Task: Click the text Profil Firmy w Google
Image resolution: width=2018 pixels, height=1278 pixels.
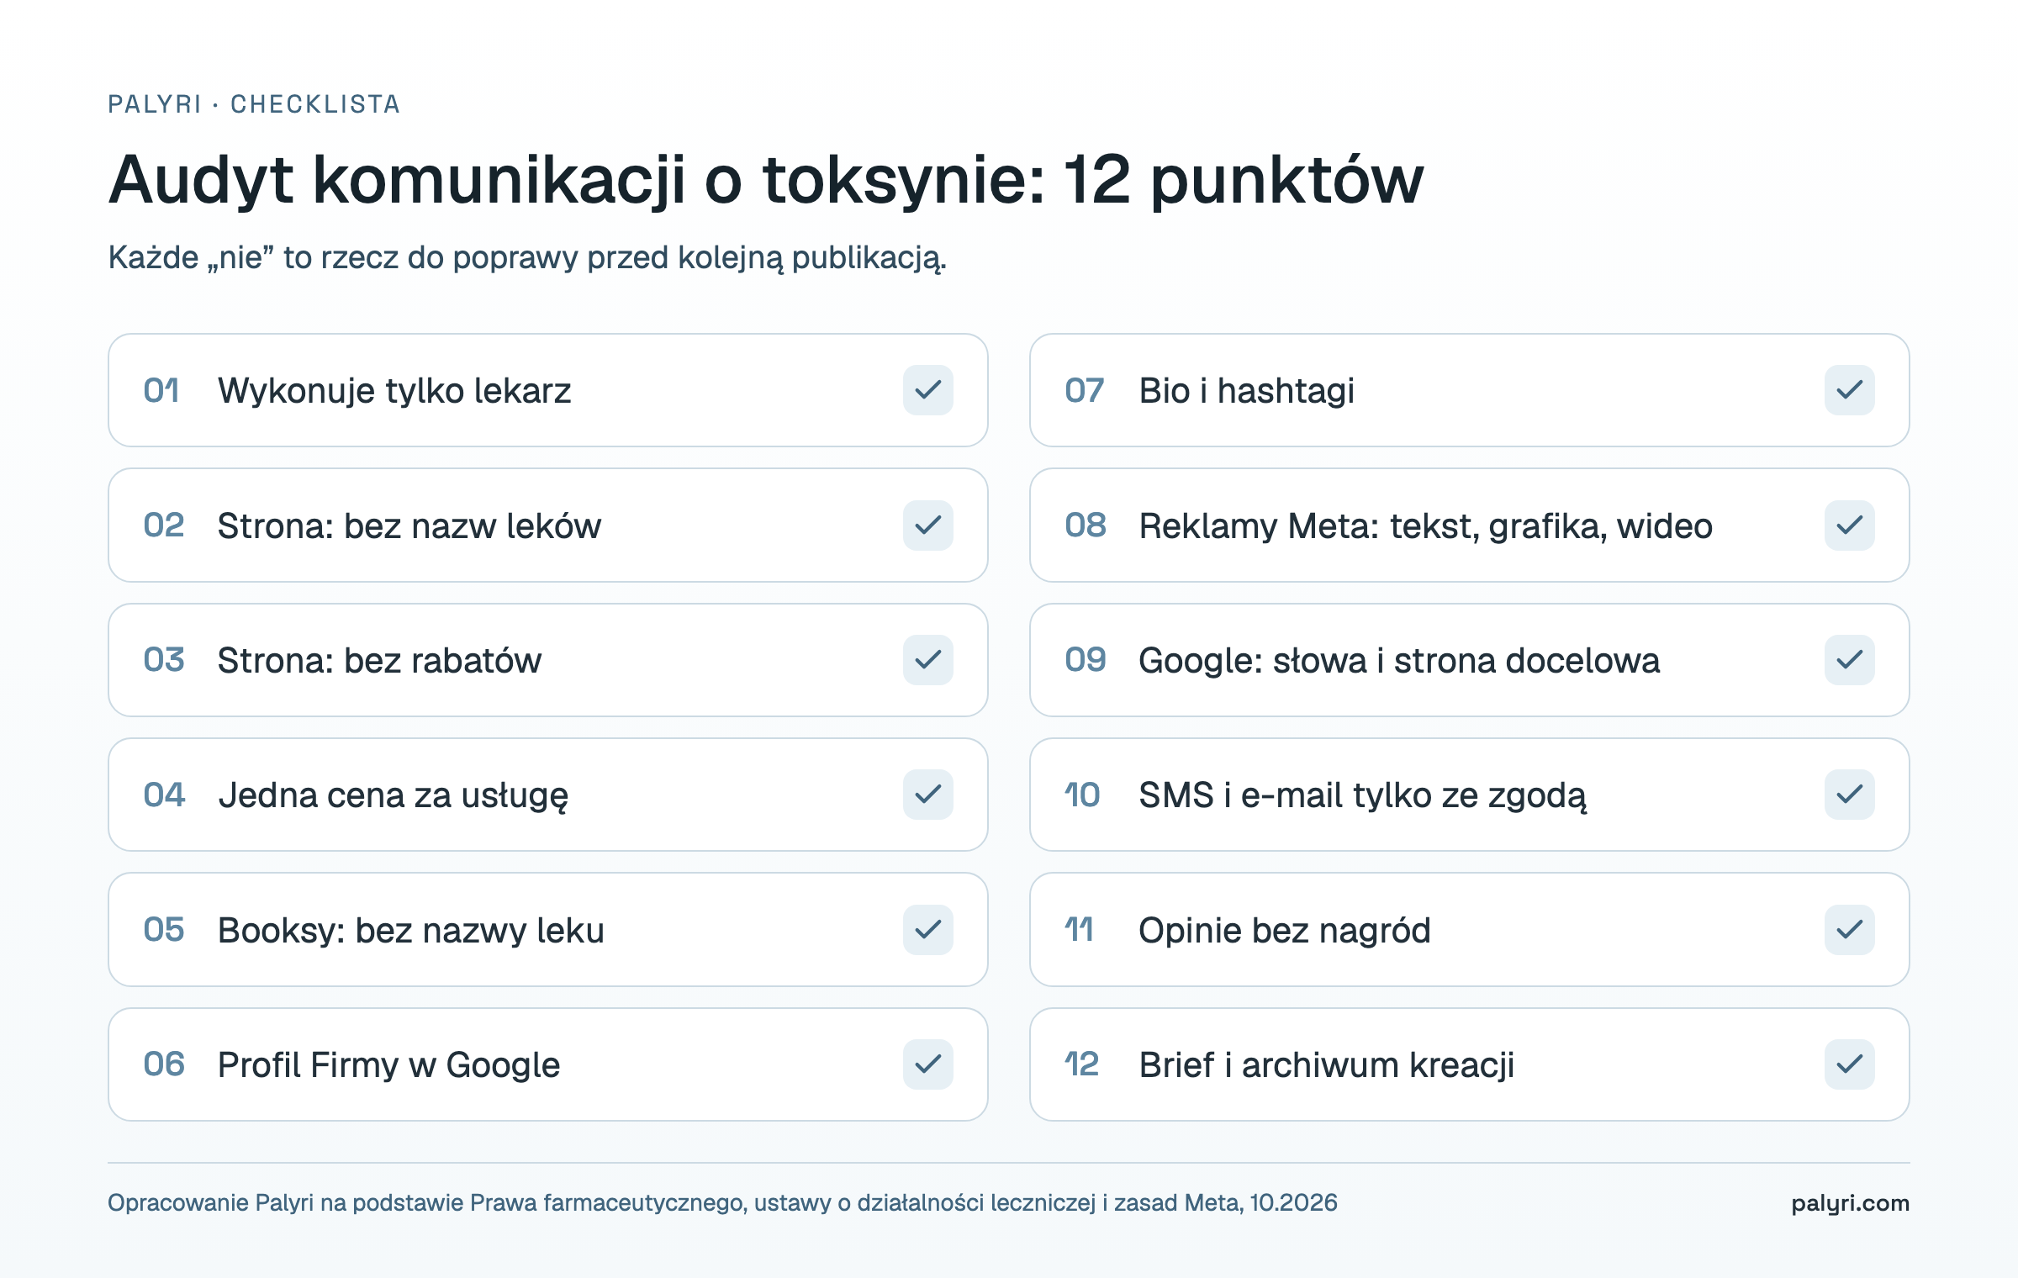Action: [388, 1065]
